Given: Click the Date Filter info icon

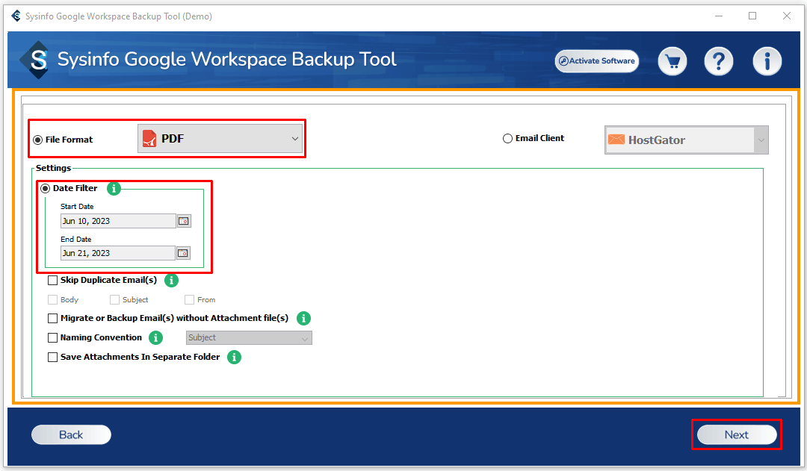Looking at the screenshot, I should click(x=114, y=189).
